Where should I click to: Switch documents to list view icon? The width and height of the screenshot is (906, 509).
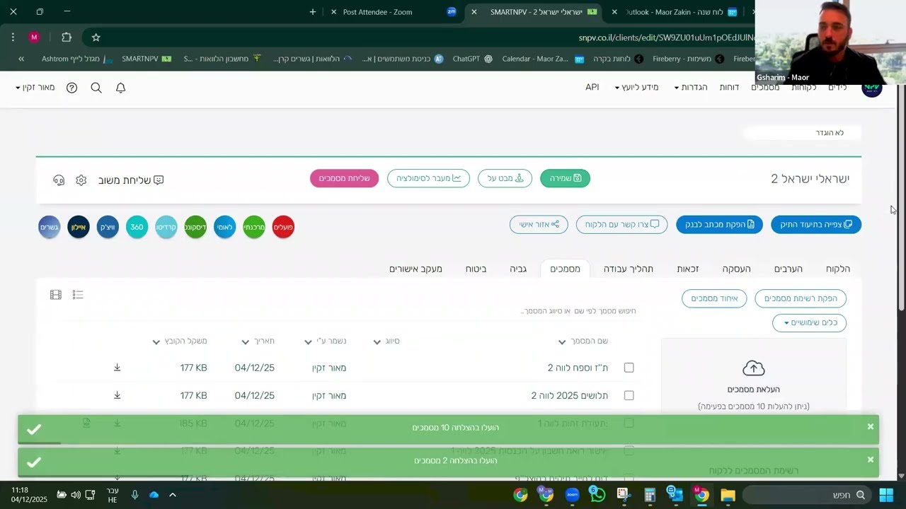click(78, 295)
